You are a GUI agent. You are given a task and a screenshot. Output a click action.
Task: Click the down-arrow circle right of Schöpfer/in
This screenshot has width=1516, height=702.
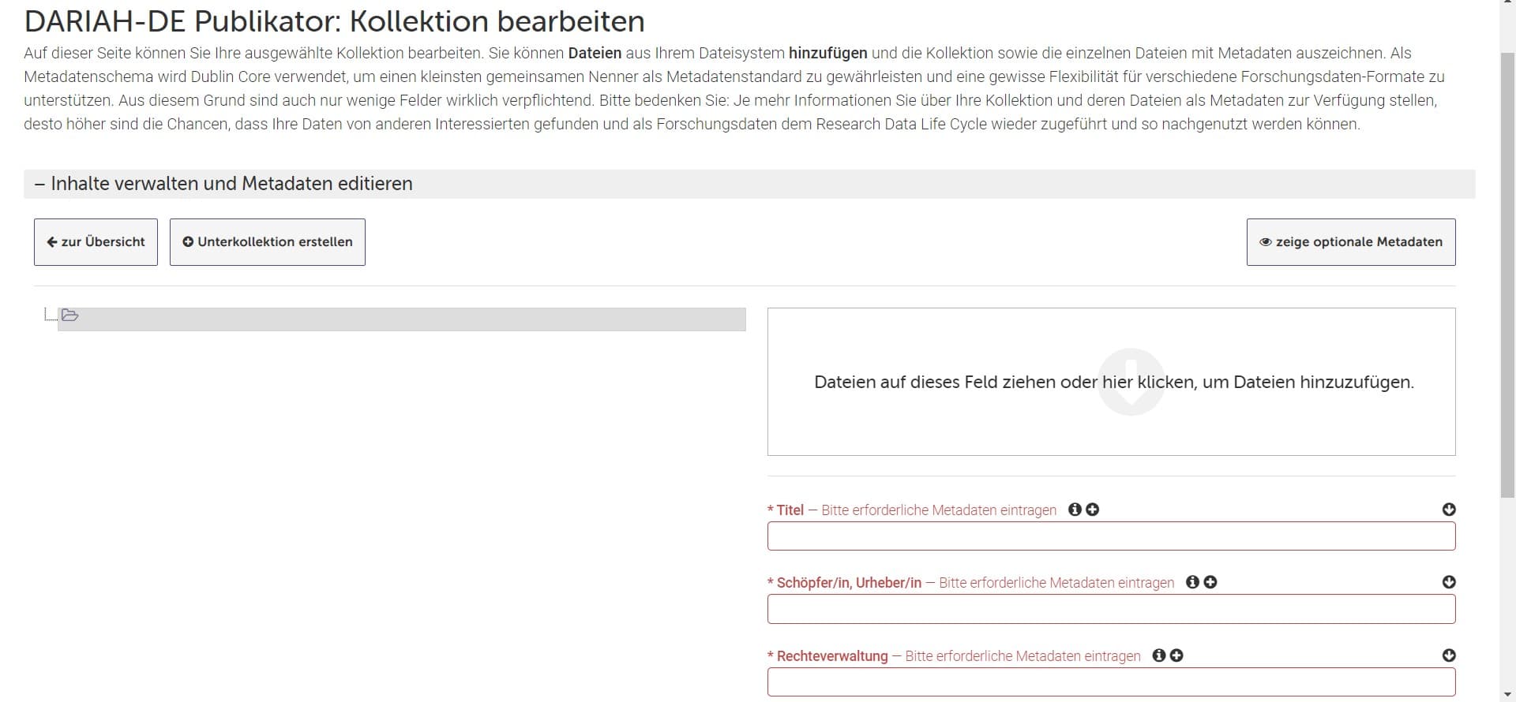pos(1449,582)
